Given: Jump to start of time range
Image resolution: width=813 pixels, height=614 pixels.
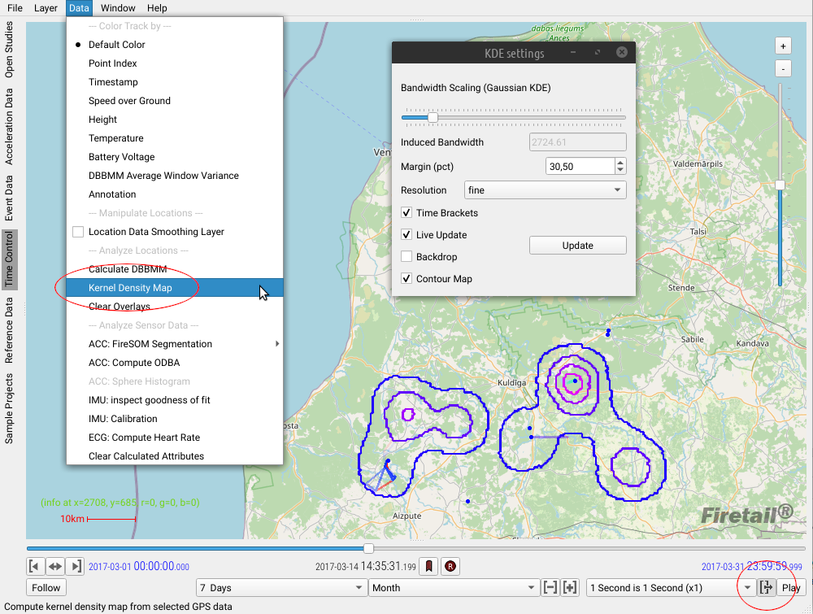Looking at the screenshot, I should (35, 566).
